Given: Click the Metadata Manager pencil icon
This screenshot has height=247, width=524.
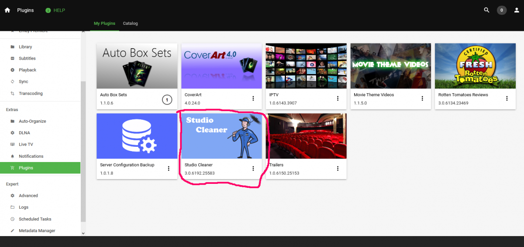Looking at the screenshot, I should pyautogui.click(x=12, y=230).
